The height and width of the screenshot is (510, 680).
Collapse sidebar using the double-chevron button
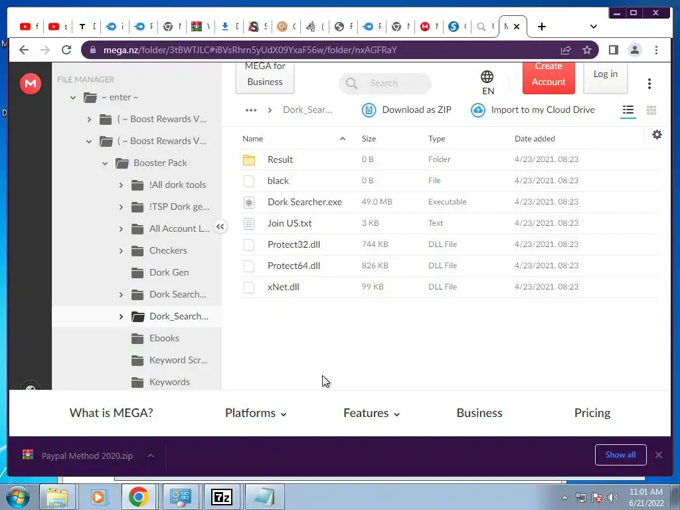[x=220, y=226]
